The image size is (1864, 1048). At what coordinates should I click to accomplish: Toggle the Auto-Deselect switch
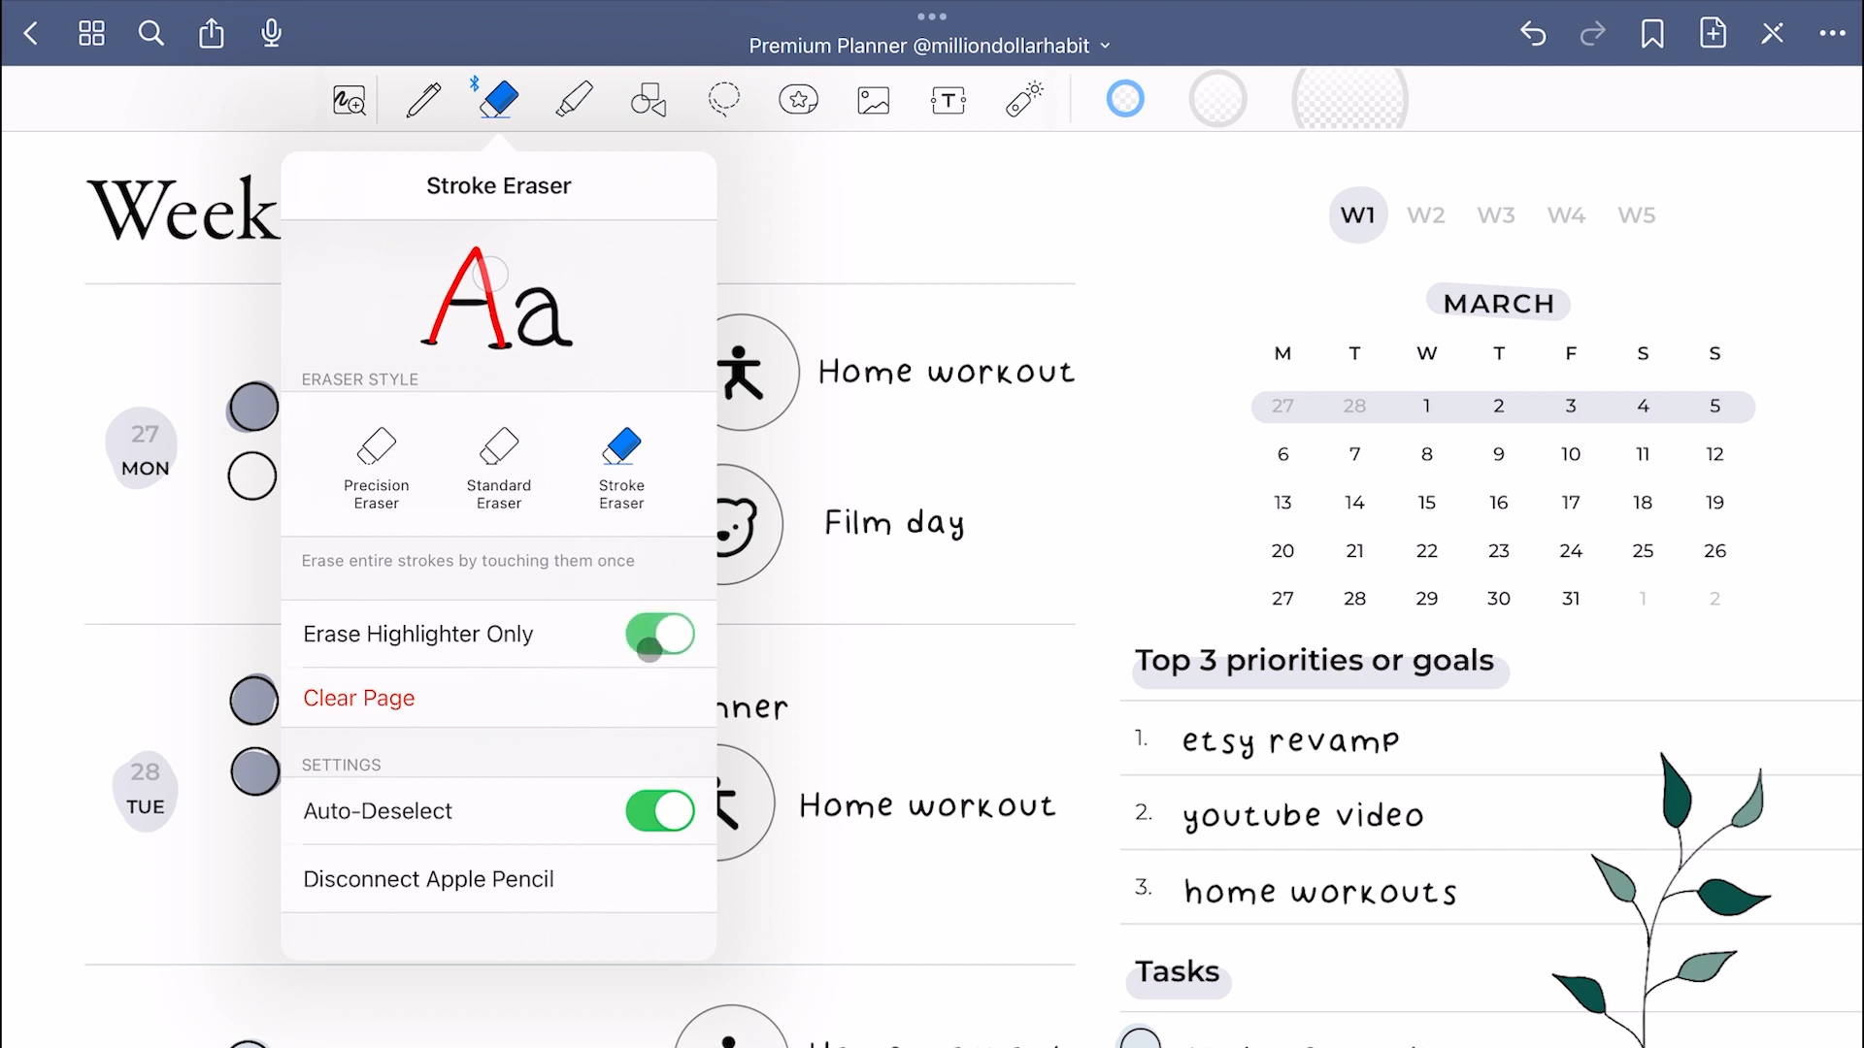[x=660, y=811]
